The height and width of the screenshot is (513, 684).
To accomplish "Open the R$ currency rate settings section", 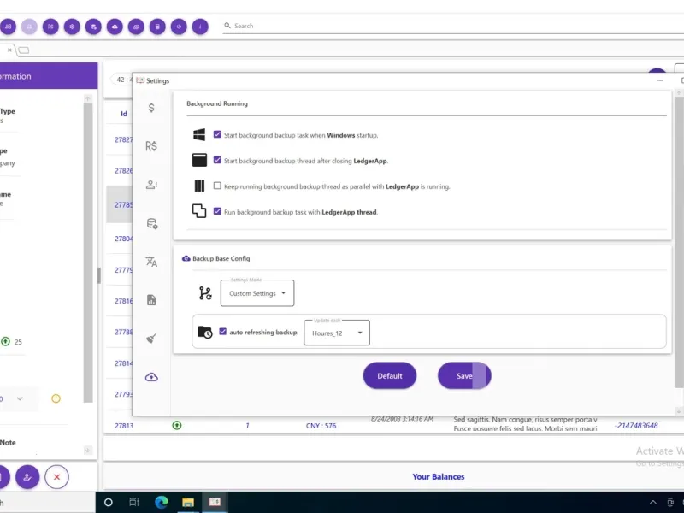I will (x=151, y=146).
